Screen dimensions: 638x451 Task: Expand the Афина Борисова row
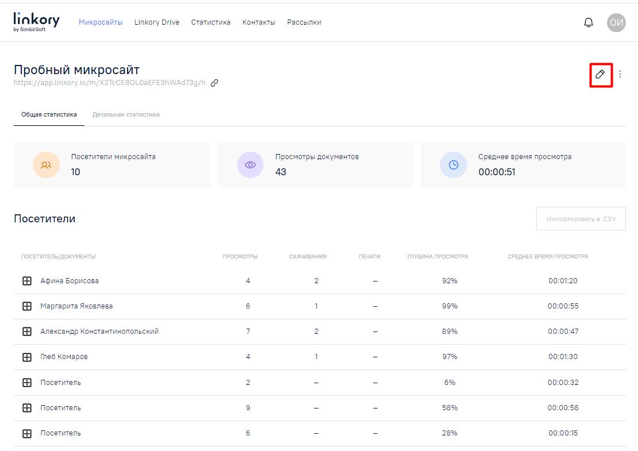tap(27, 281)
